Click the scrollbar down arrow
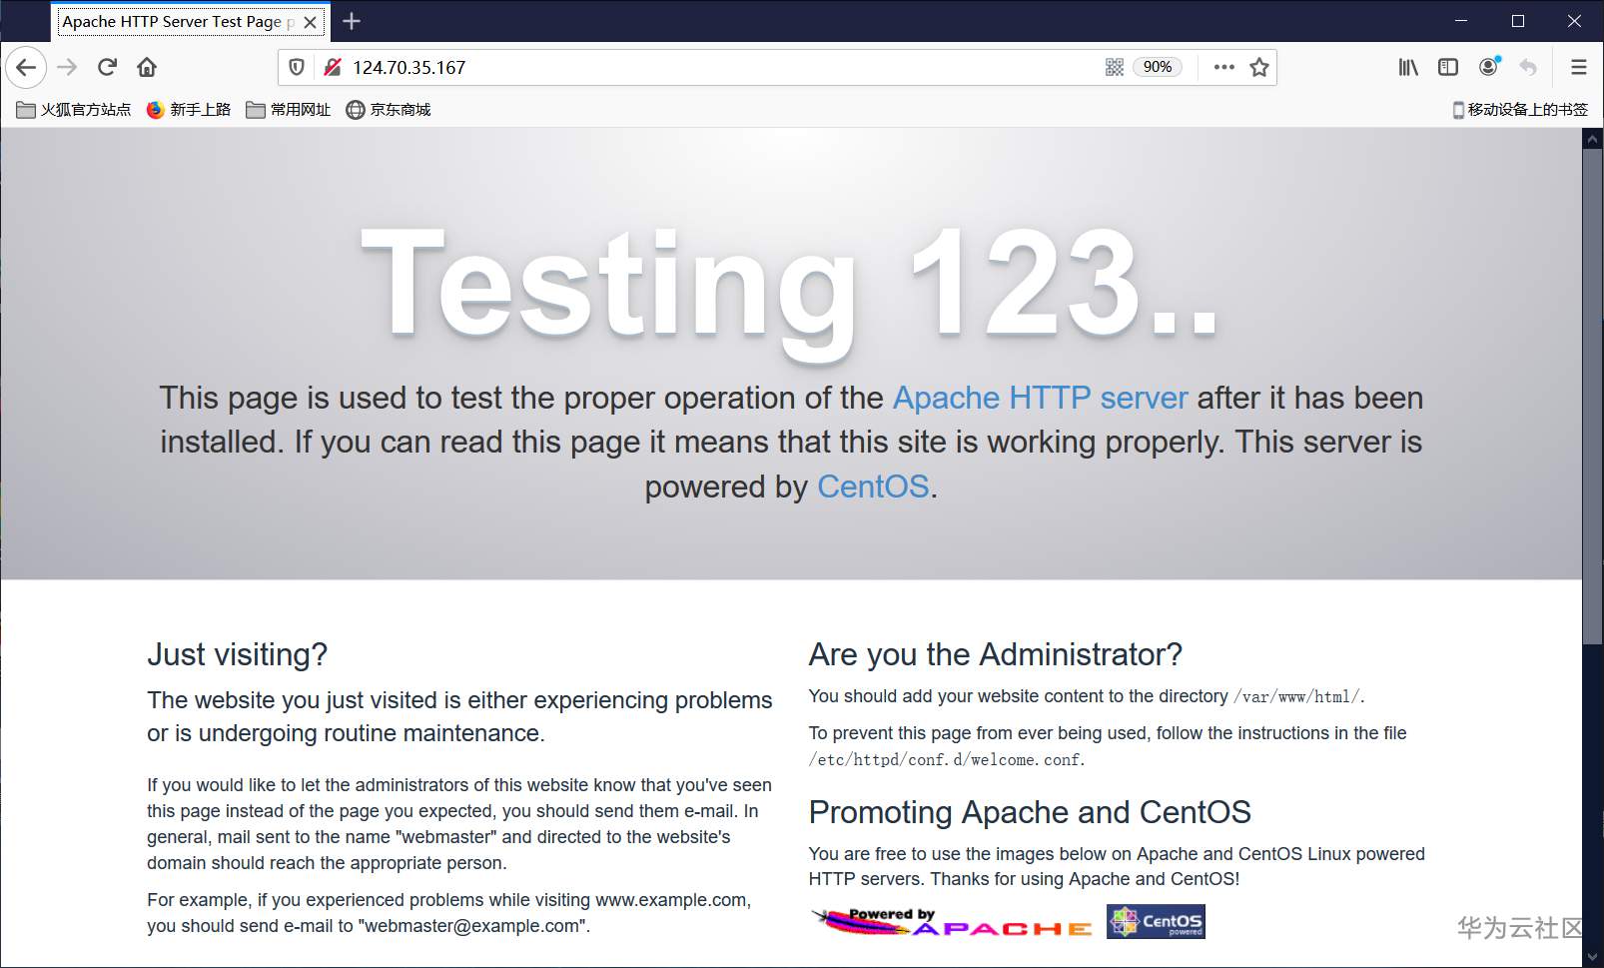The image size is (1604, 968). click(x=1593, y=957)
